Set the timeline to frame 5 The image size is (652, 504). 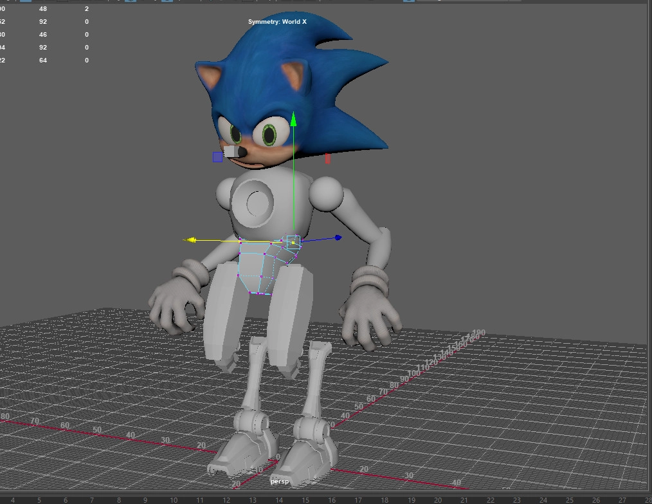(x=39, y=500)
